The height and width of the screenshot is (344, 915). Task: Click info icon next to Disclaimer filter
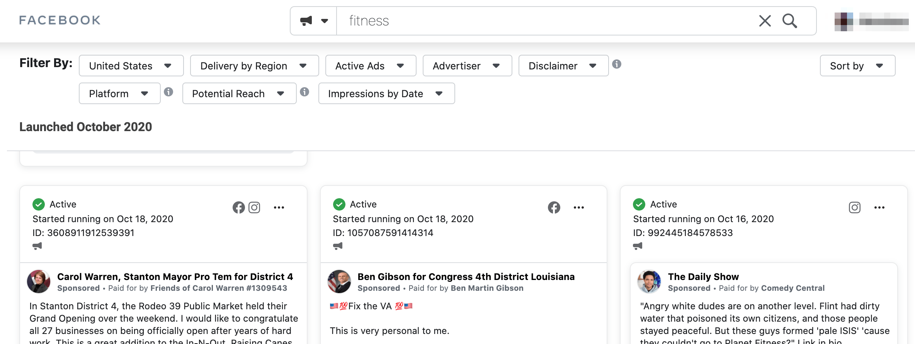pos(617,64)
